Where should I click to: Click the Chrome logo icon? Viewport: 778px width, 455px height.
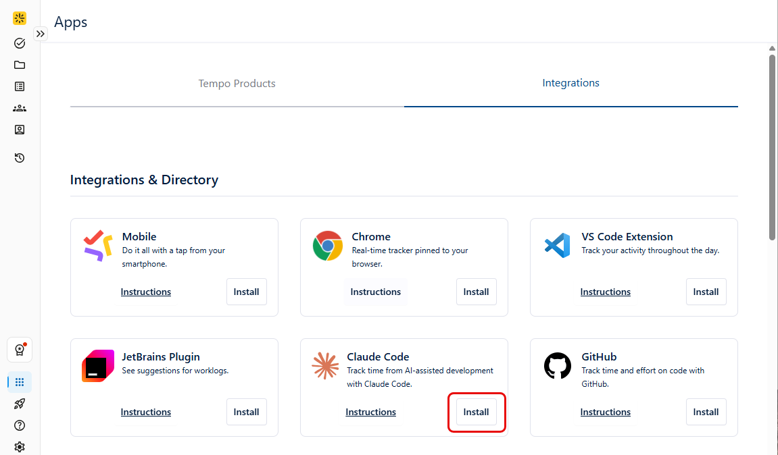coord(327,246)
